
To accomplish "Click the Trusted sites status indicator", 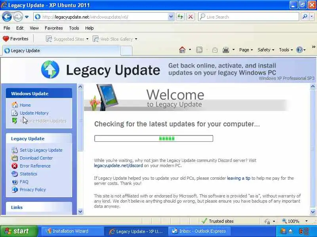I will (218, 221).
